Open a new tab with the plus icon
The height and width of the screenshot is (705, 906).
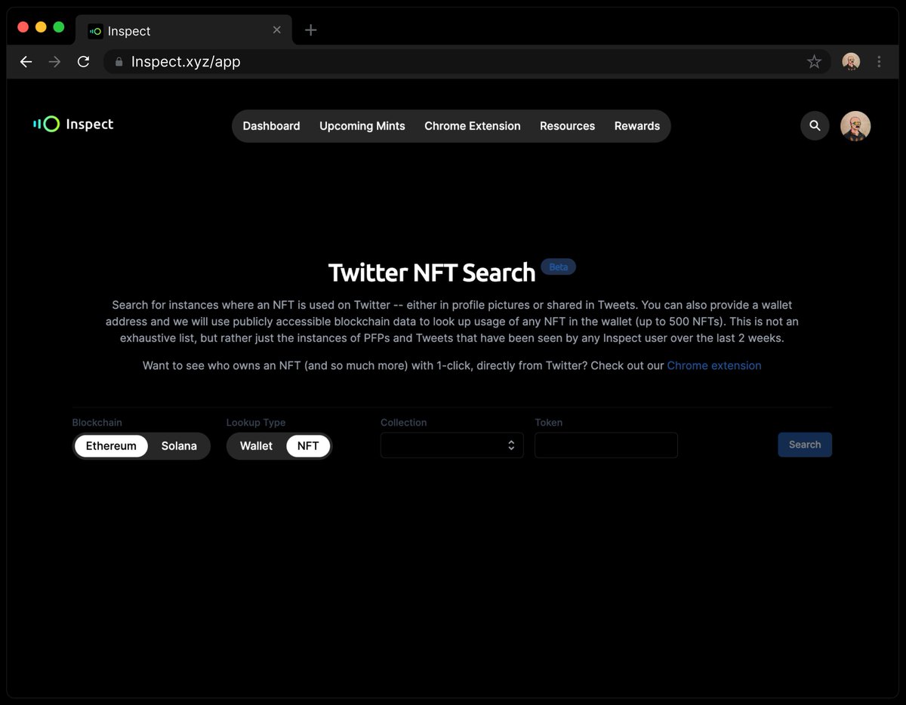coord(311,30)
